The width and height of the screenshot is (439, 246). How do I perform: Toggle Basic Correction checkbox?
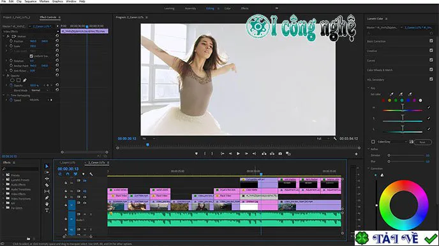tap(431, 41)
